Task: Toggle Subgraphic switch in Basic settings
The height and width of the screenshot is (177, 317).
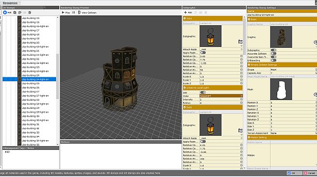Action: tap(273, 50)
